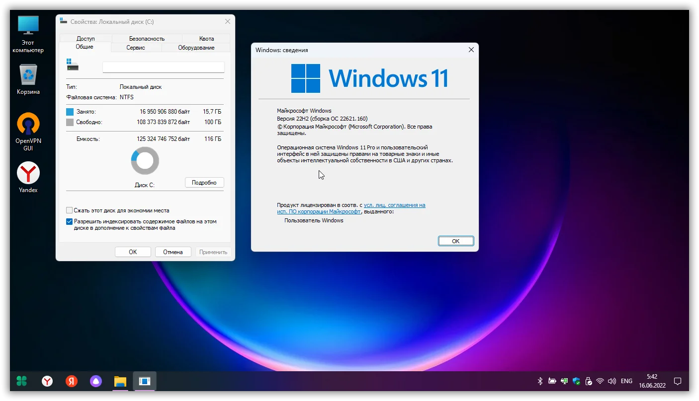This screenshot has width=699, height=401.
Task: Click the drive icon in the properties dialog
Action: click(x=72, y=65)
